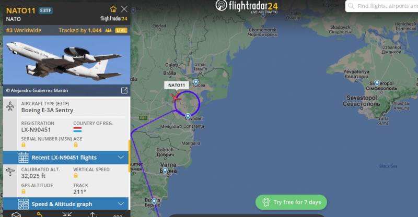The image size is (418, 217).
Task: Click the share icon in bottom bar
Action: (x=92, y=214)
